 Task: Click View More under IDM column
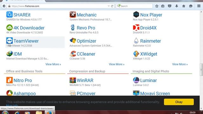tap(53, 64)
